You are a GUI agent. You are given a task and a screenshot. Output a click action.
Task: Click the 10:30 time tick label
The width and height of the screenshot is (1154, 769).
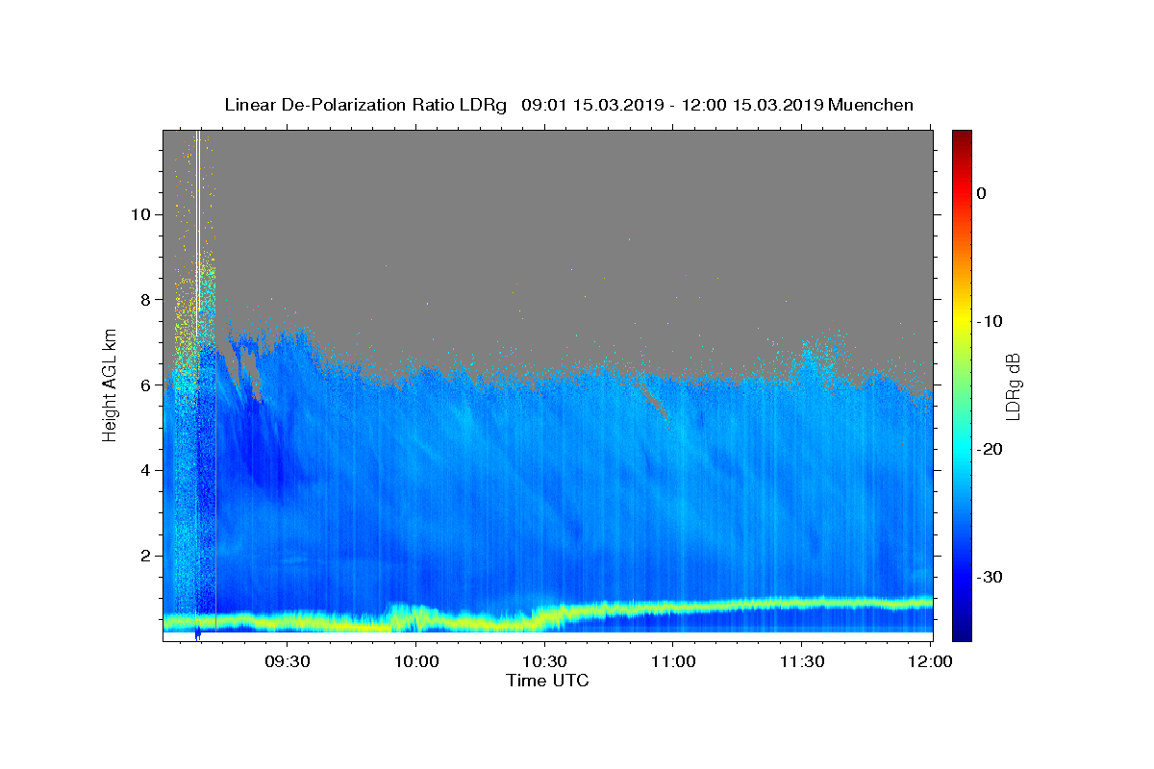(544, 662)
